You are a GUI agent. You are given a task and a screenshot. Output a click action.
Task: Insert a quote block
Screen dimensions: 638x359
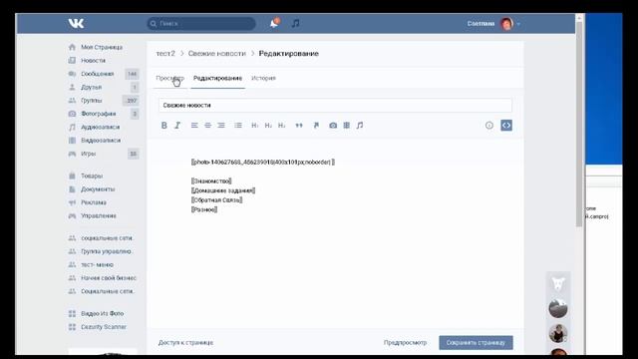299,126
